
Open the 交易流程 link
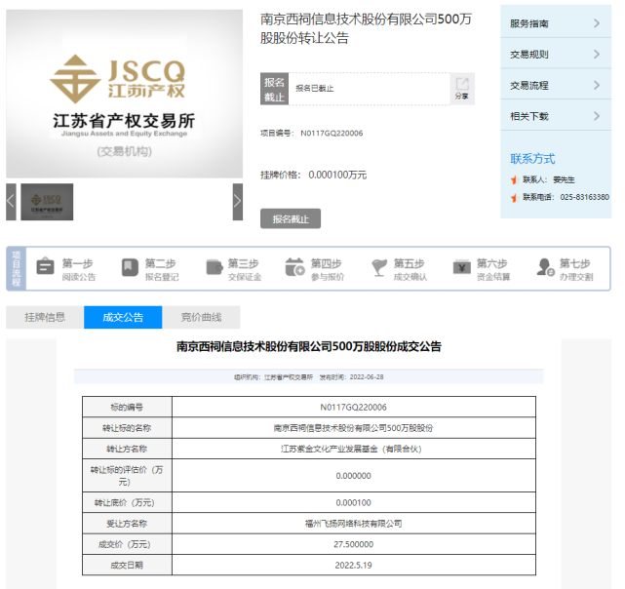click(x=529, y=86)
